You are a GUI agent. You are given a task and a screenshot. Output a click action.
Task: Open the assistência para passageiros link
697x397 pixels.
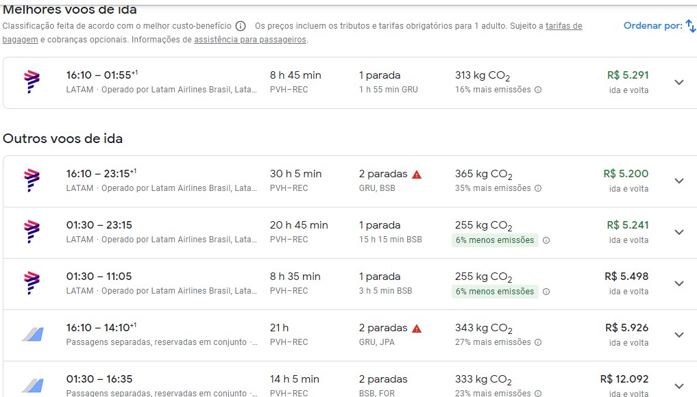250,40
